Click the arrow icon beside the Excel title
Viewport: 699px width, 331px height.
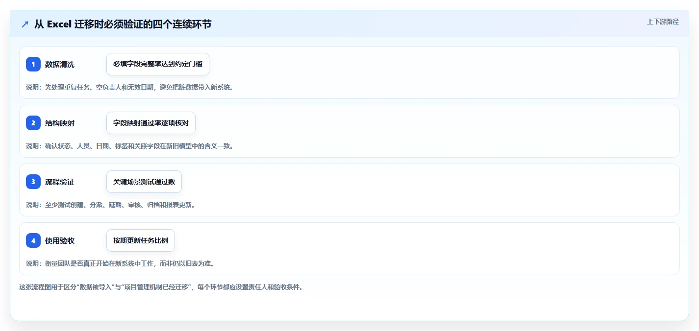point(25,24)
